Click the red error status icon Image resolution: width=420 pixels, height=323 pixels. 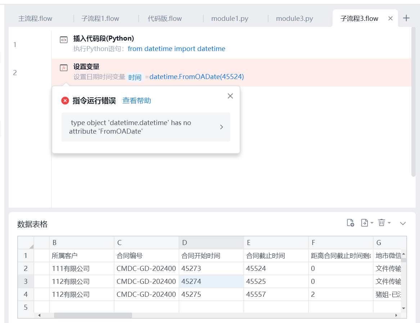pyautogui.click(x=65, y=101)
